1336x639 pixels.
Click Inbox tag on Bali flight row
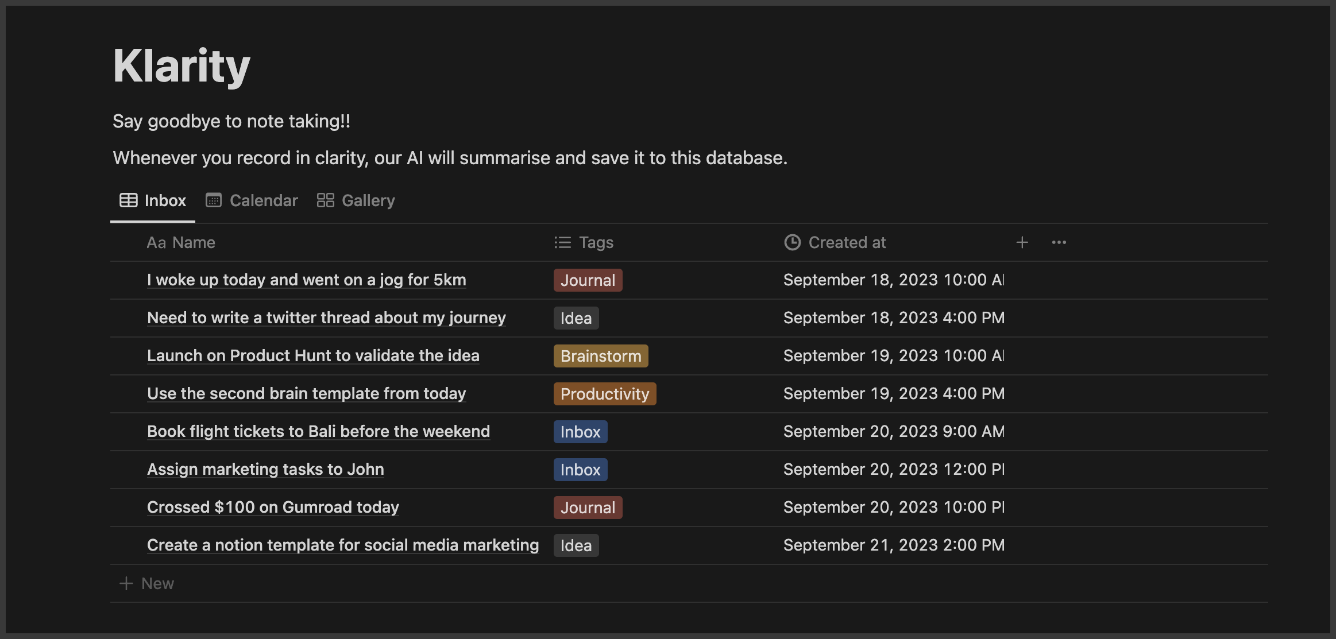tap(580, 432)
